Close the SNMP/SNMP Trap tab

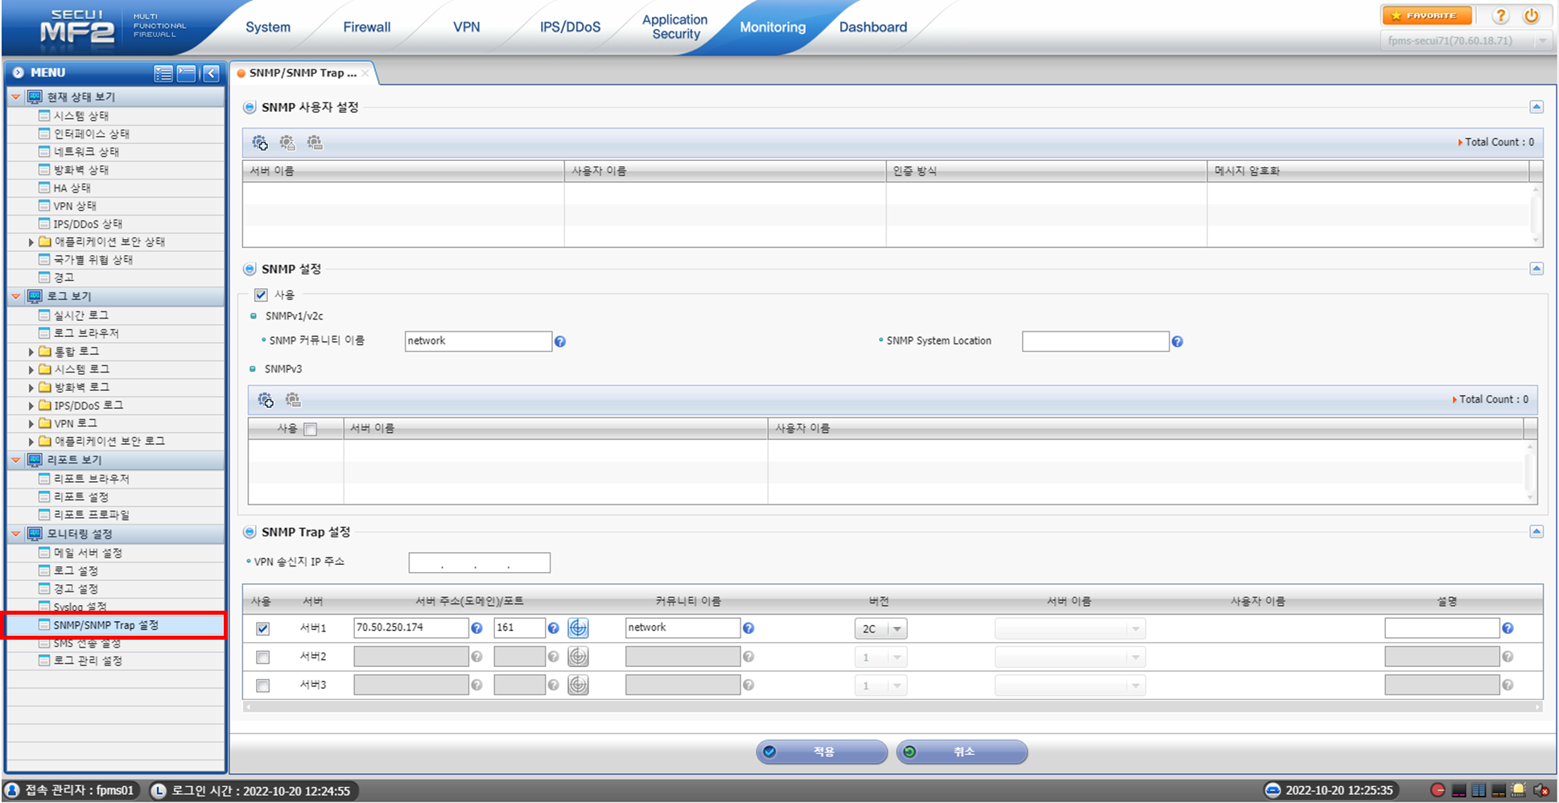click(365, 73)
